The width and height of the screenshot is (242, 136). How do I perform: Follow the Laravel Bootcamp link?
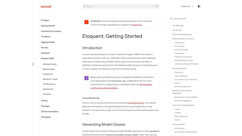[x=136, y=103]
